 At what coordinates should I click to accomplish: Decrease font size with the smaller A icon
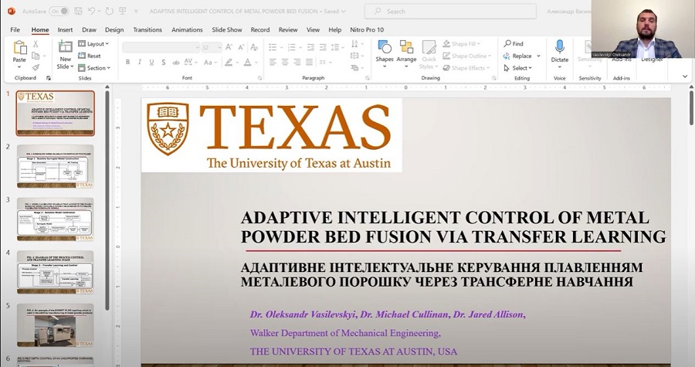(x=241, y=47)
